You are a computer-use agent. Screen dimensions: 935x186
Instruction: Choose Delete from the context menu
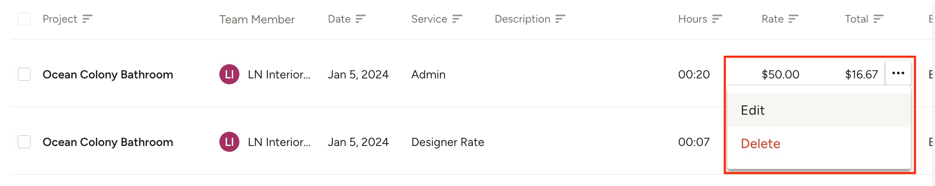pyautogui.click(x=760, y=143)
